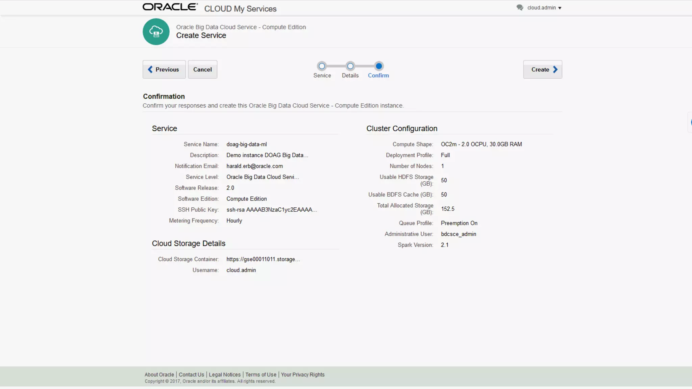Viewport: 692px width, 389px height.
Task: Expand the side panel tab at right edge
Action: pos(690,122)
